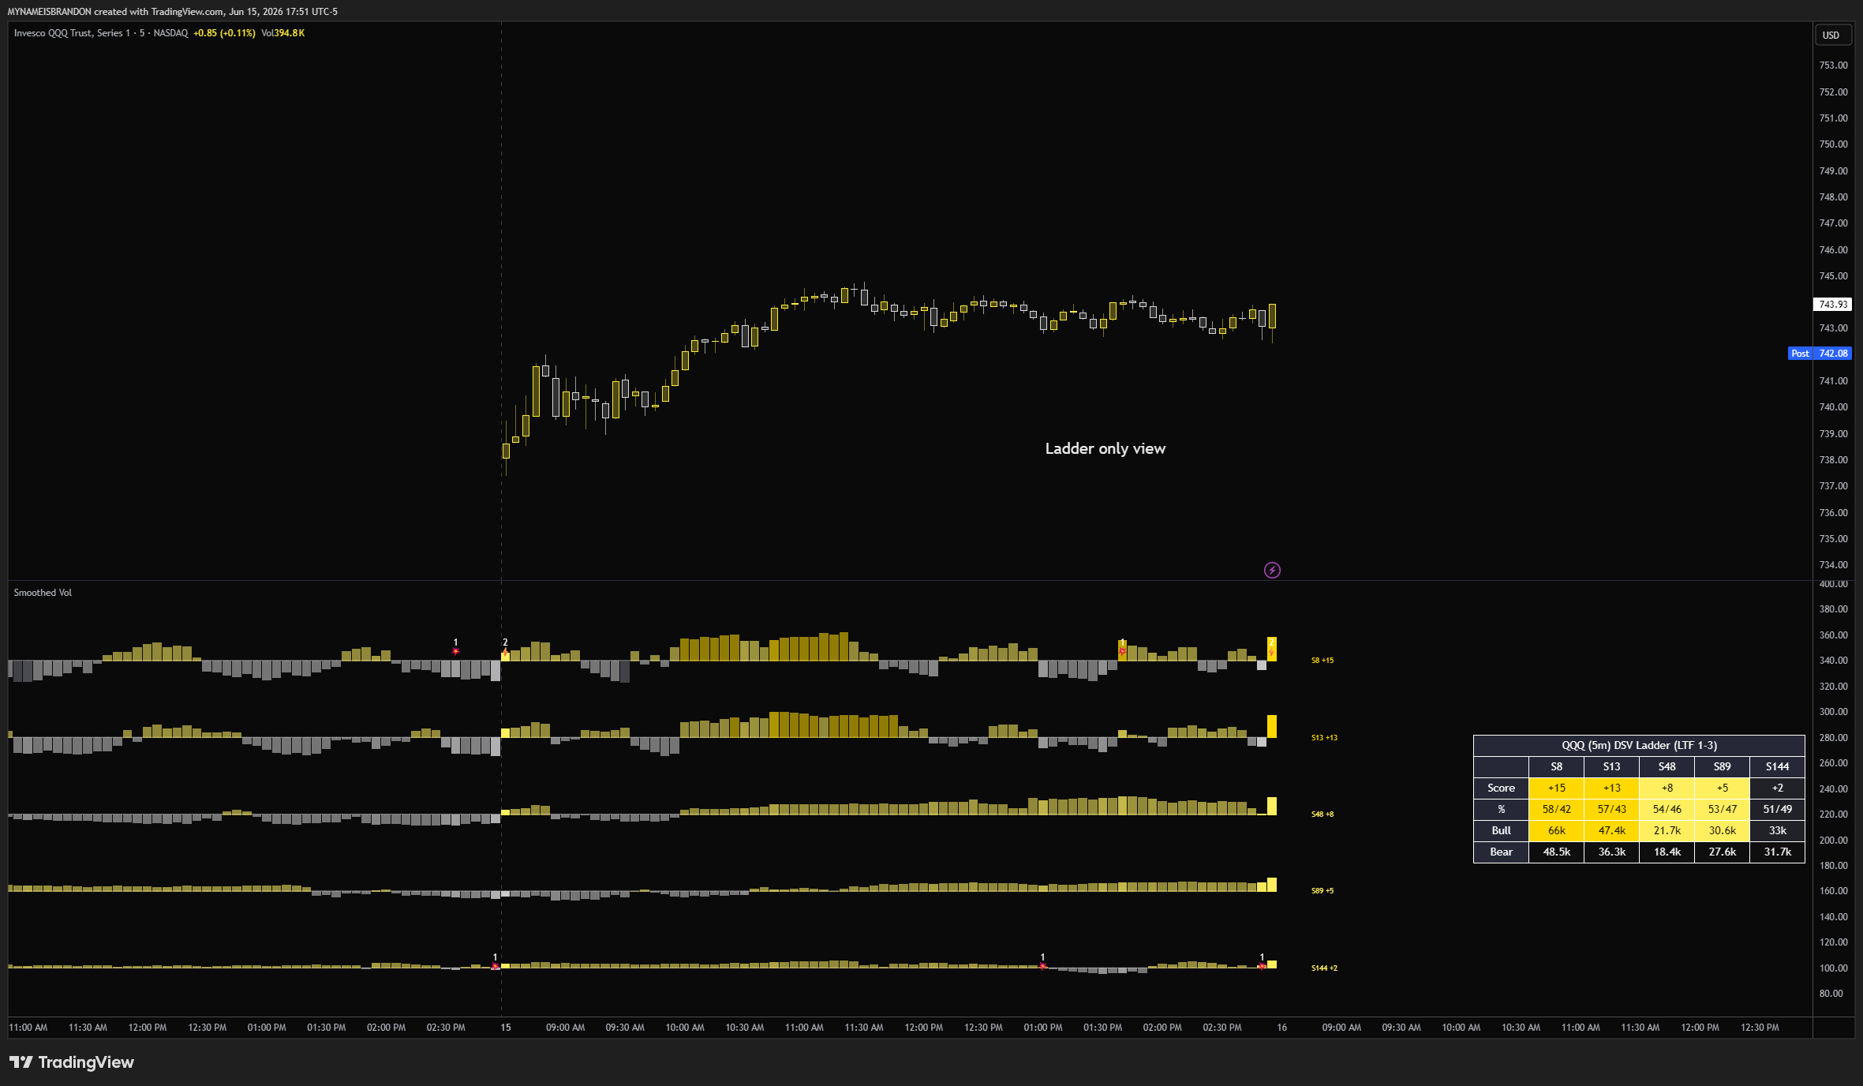The image size is (1863, 1086).
Task: Click the 18.4k Bear volume cell
Action: tap(1667, 852)
